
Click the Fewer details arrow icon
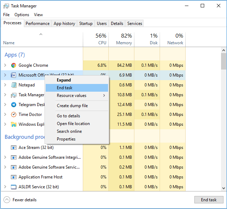point(7,200)
